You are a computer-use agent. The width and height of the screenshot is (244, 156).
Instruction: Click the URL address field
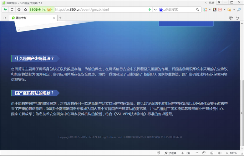coord(100,10)
